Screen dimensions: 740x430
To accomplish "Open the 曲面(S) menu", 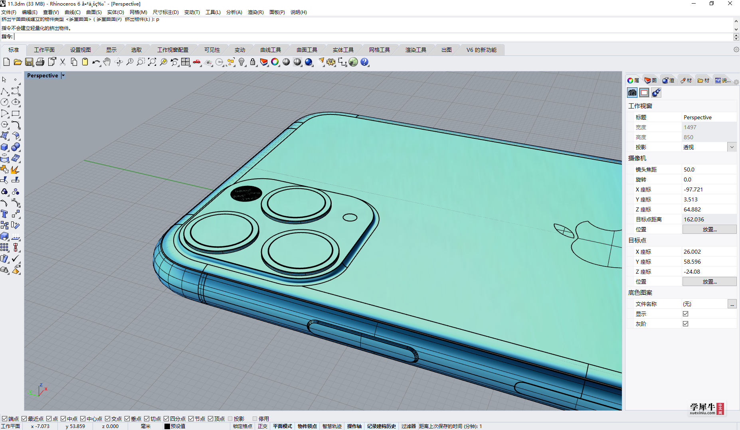I will [94, 12].
